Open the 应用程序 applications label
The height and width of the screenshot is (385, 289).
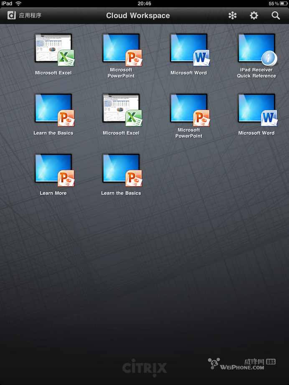[30, 15]
